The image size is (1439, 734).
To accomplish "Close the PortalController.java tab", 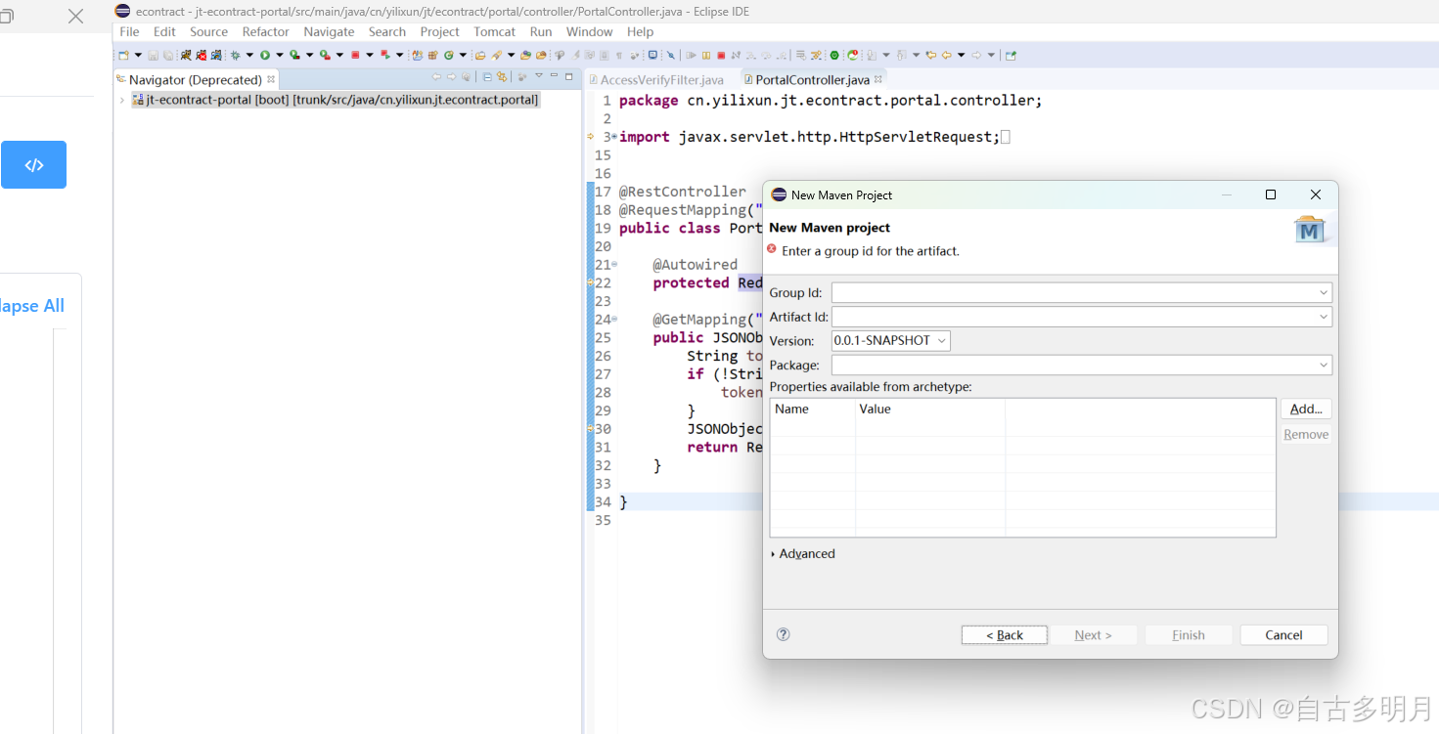I will (x=878, y=79).
